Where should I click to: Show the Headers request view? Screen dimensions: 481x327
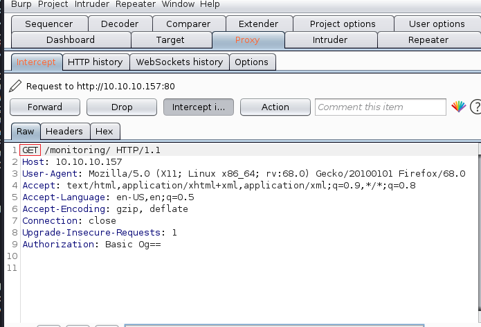pos(64,132)
